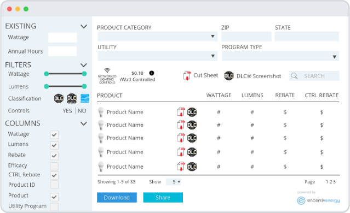Screen dimensions: 350x213
Task: Click the SEARCH input field
Action: tap(314, 76)
